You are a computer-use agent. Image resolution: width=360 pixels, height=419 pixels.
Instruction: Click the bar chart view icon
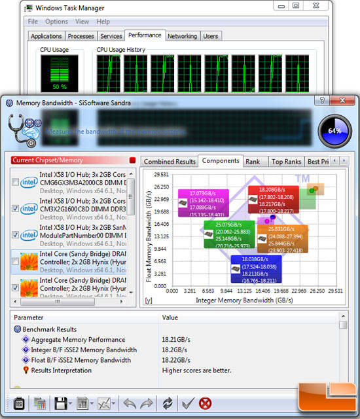click(82, 403)
